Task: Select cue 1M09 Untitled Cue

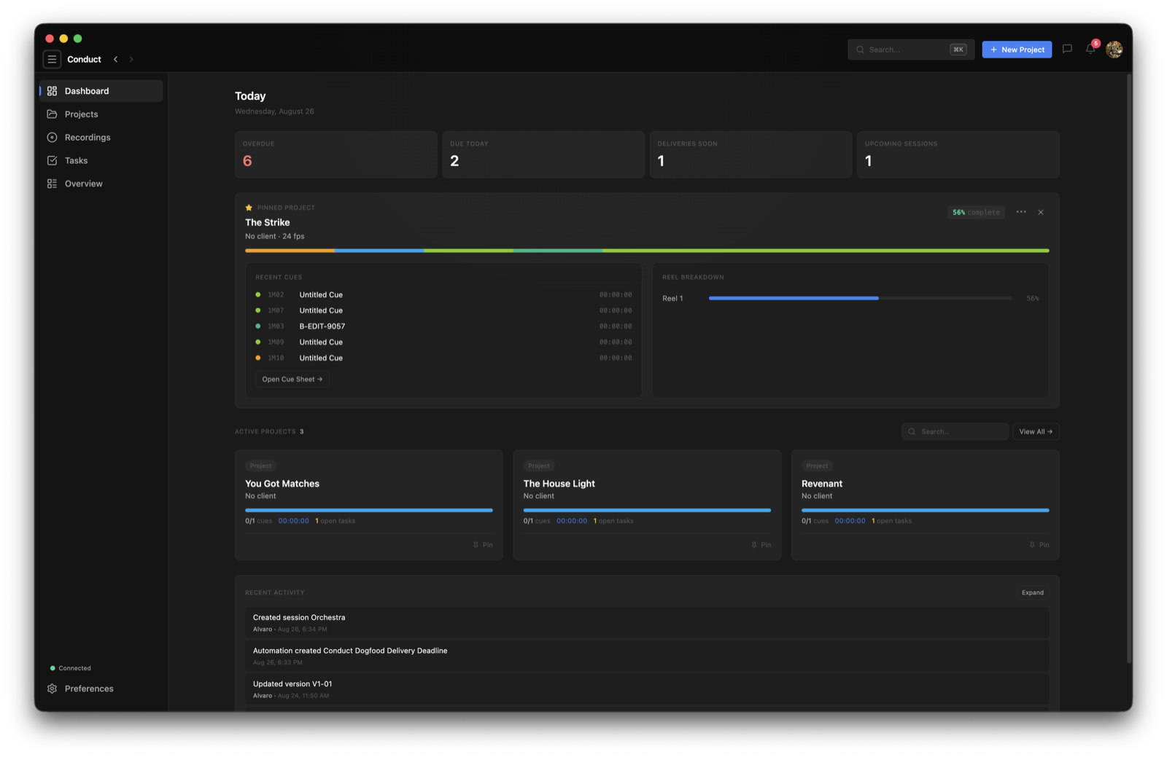Action: [x=443, y=342]
